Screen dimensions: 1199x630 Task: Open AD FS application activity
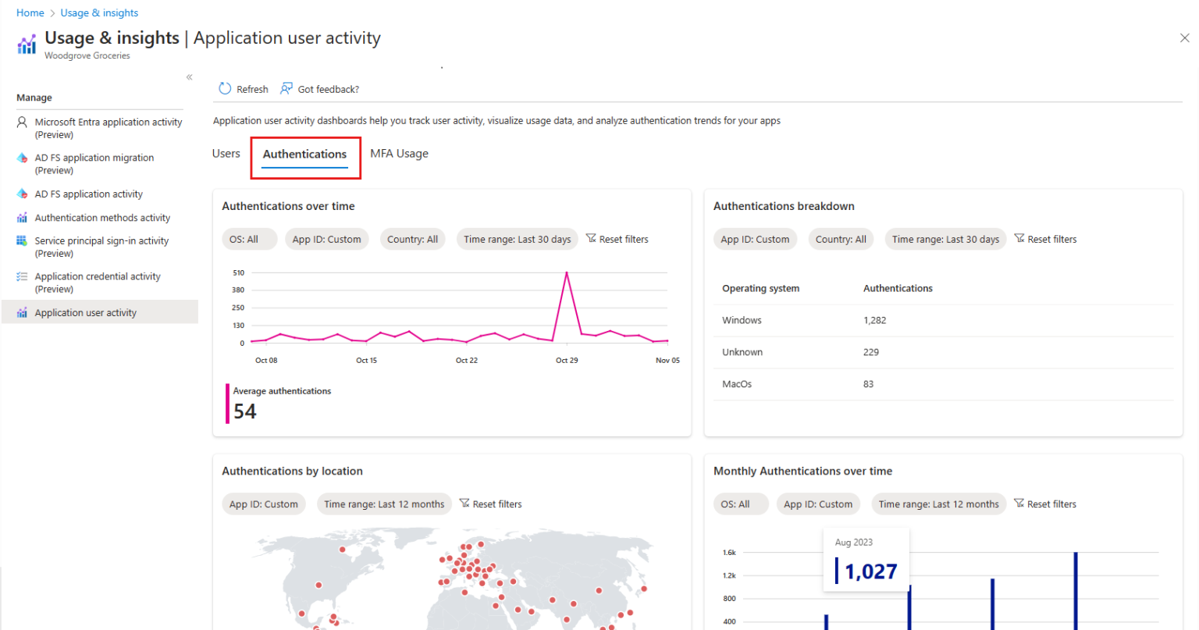pos(88,194)
